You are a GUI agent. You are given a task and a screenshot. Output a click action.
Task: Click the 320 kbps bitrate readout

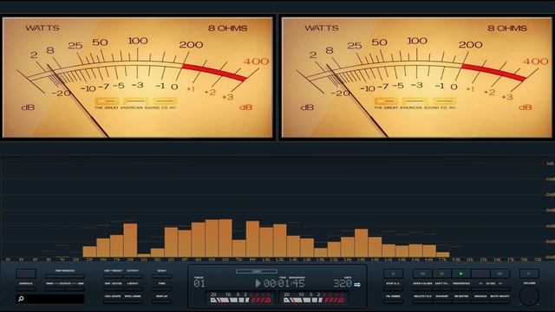[x=343, y=283]
